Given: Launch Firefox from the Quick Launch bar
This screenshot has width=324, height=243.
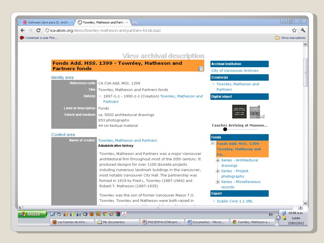Looking at the screenshot, I should (x=92, y=214).
